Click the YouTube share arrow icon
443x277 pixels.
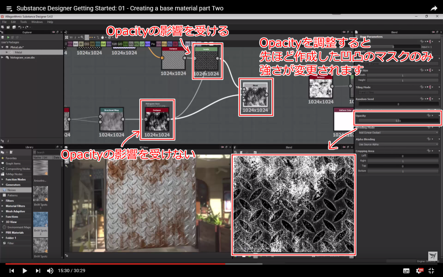point(434,8)
